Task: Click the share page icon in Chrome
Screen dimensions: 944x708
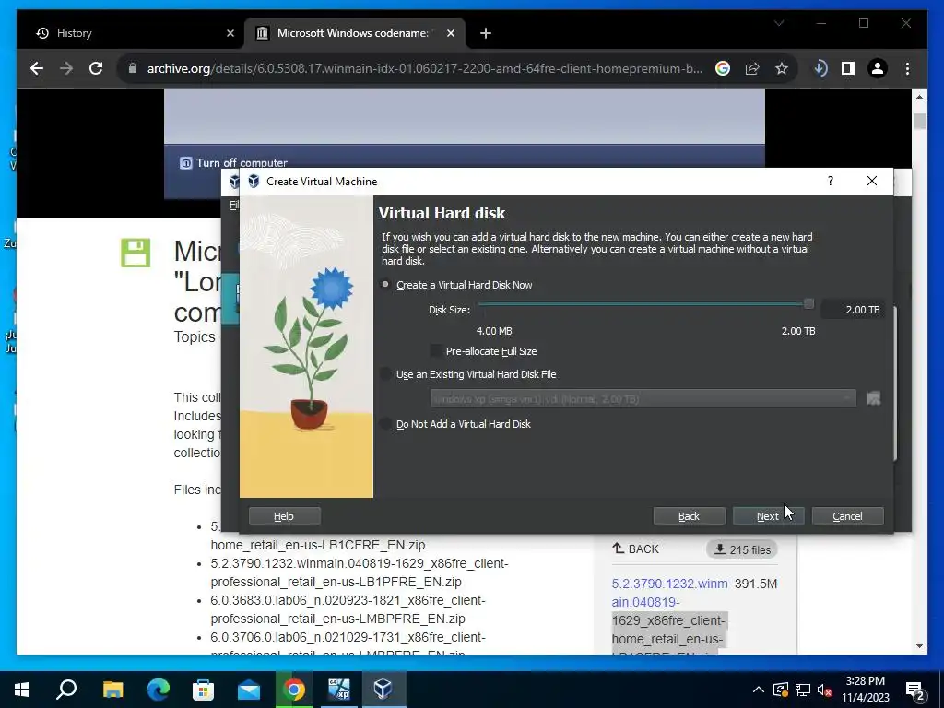Action: 752,68
